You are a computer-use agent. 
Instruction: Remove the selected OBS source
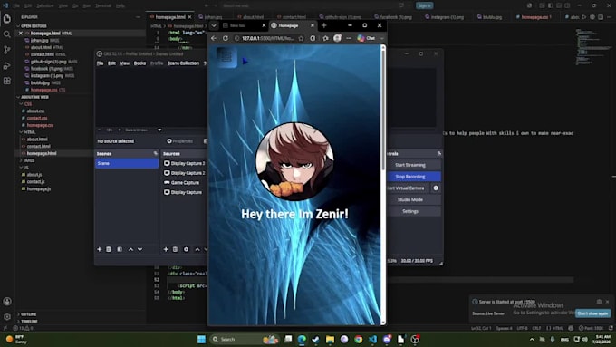click(175, 249)
